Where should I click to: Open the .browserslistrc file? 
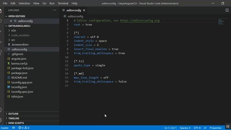pos(20,44)
